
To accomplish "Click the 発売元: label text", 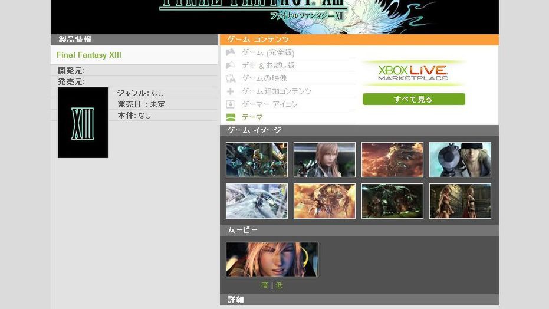I will tap(71, 82).
